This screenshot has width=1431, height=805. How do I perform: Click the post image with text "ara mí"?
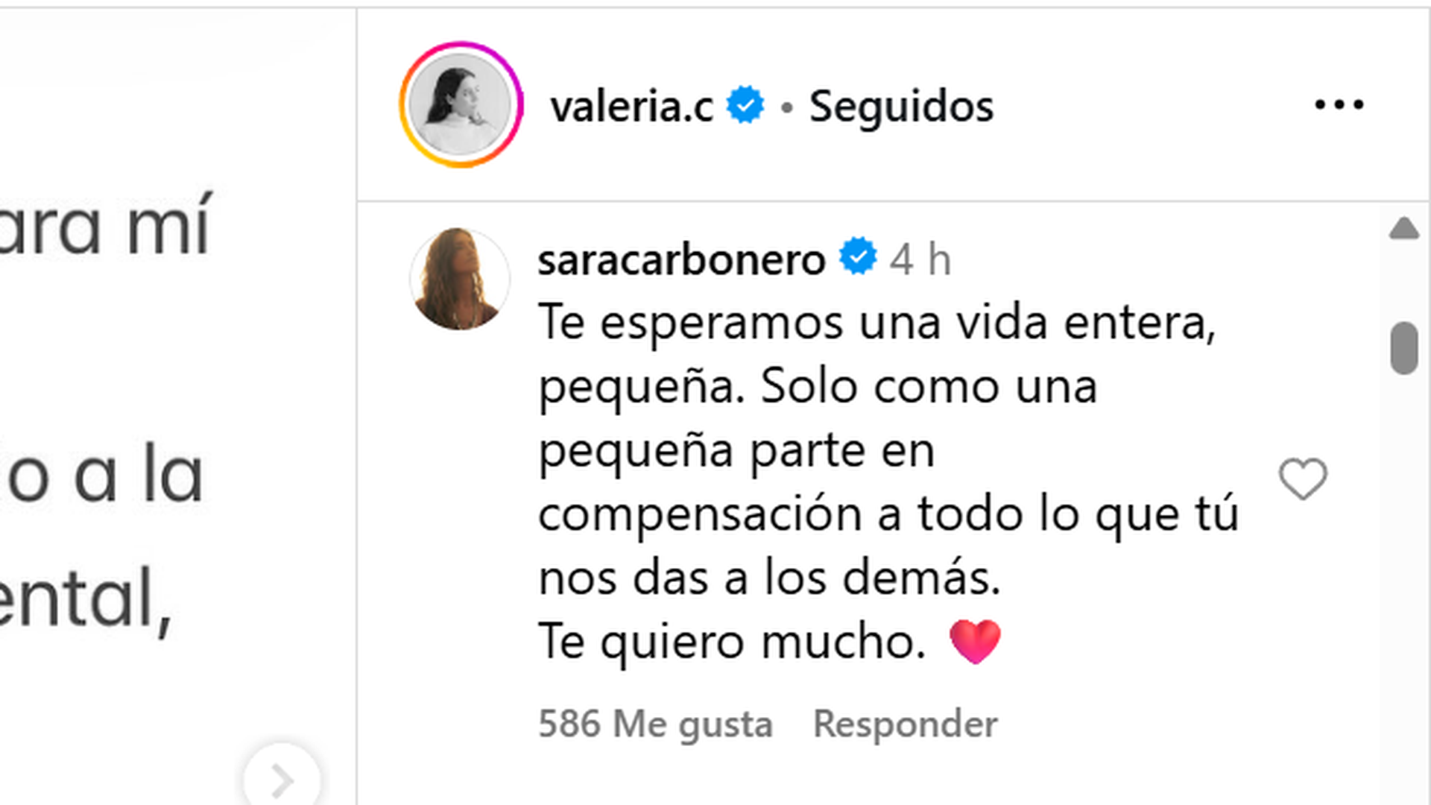coord(177,402)
